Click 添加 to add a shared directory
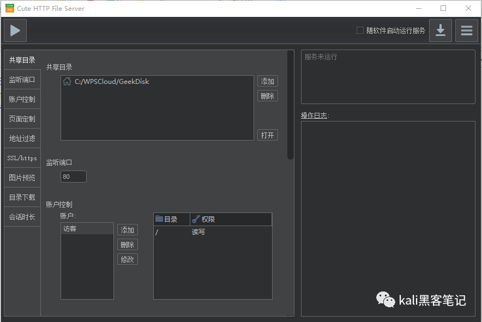The image size is (482, 322). click(267, 81)
